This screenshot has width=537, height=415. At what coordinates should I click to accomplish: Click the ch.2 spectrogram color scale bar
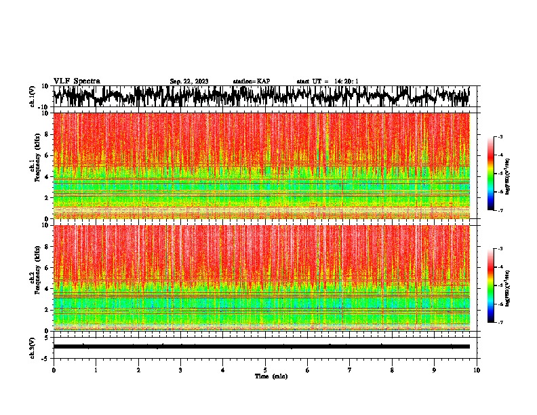pos(491,285)
